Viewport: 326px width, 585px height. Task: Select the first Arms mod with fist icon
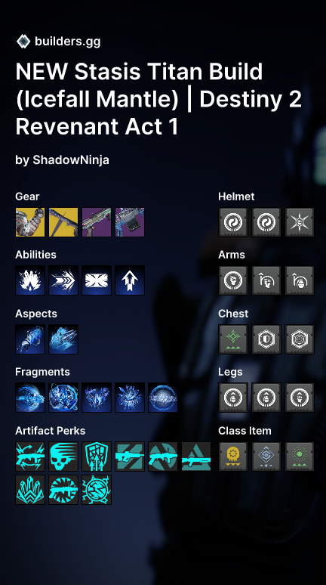[233, 280]
